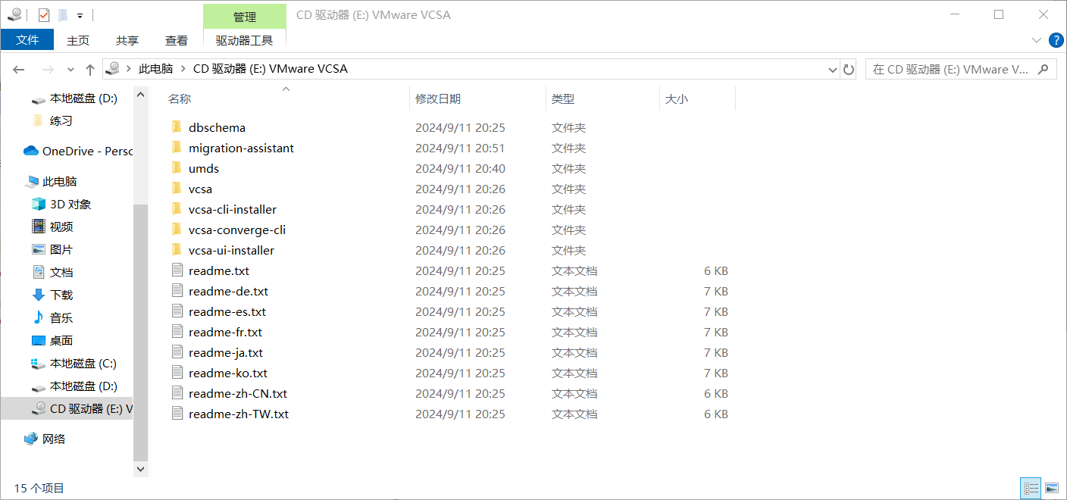The height and width of the screenshot is (500, 1067).
Task: Sort by the 名称 column header
Action: (x=180, y=98)
